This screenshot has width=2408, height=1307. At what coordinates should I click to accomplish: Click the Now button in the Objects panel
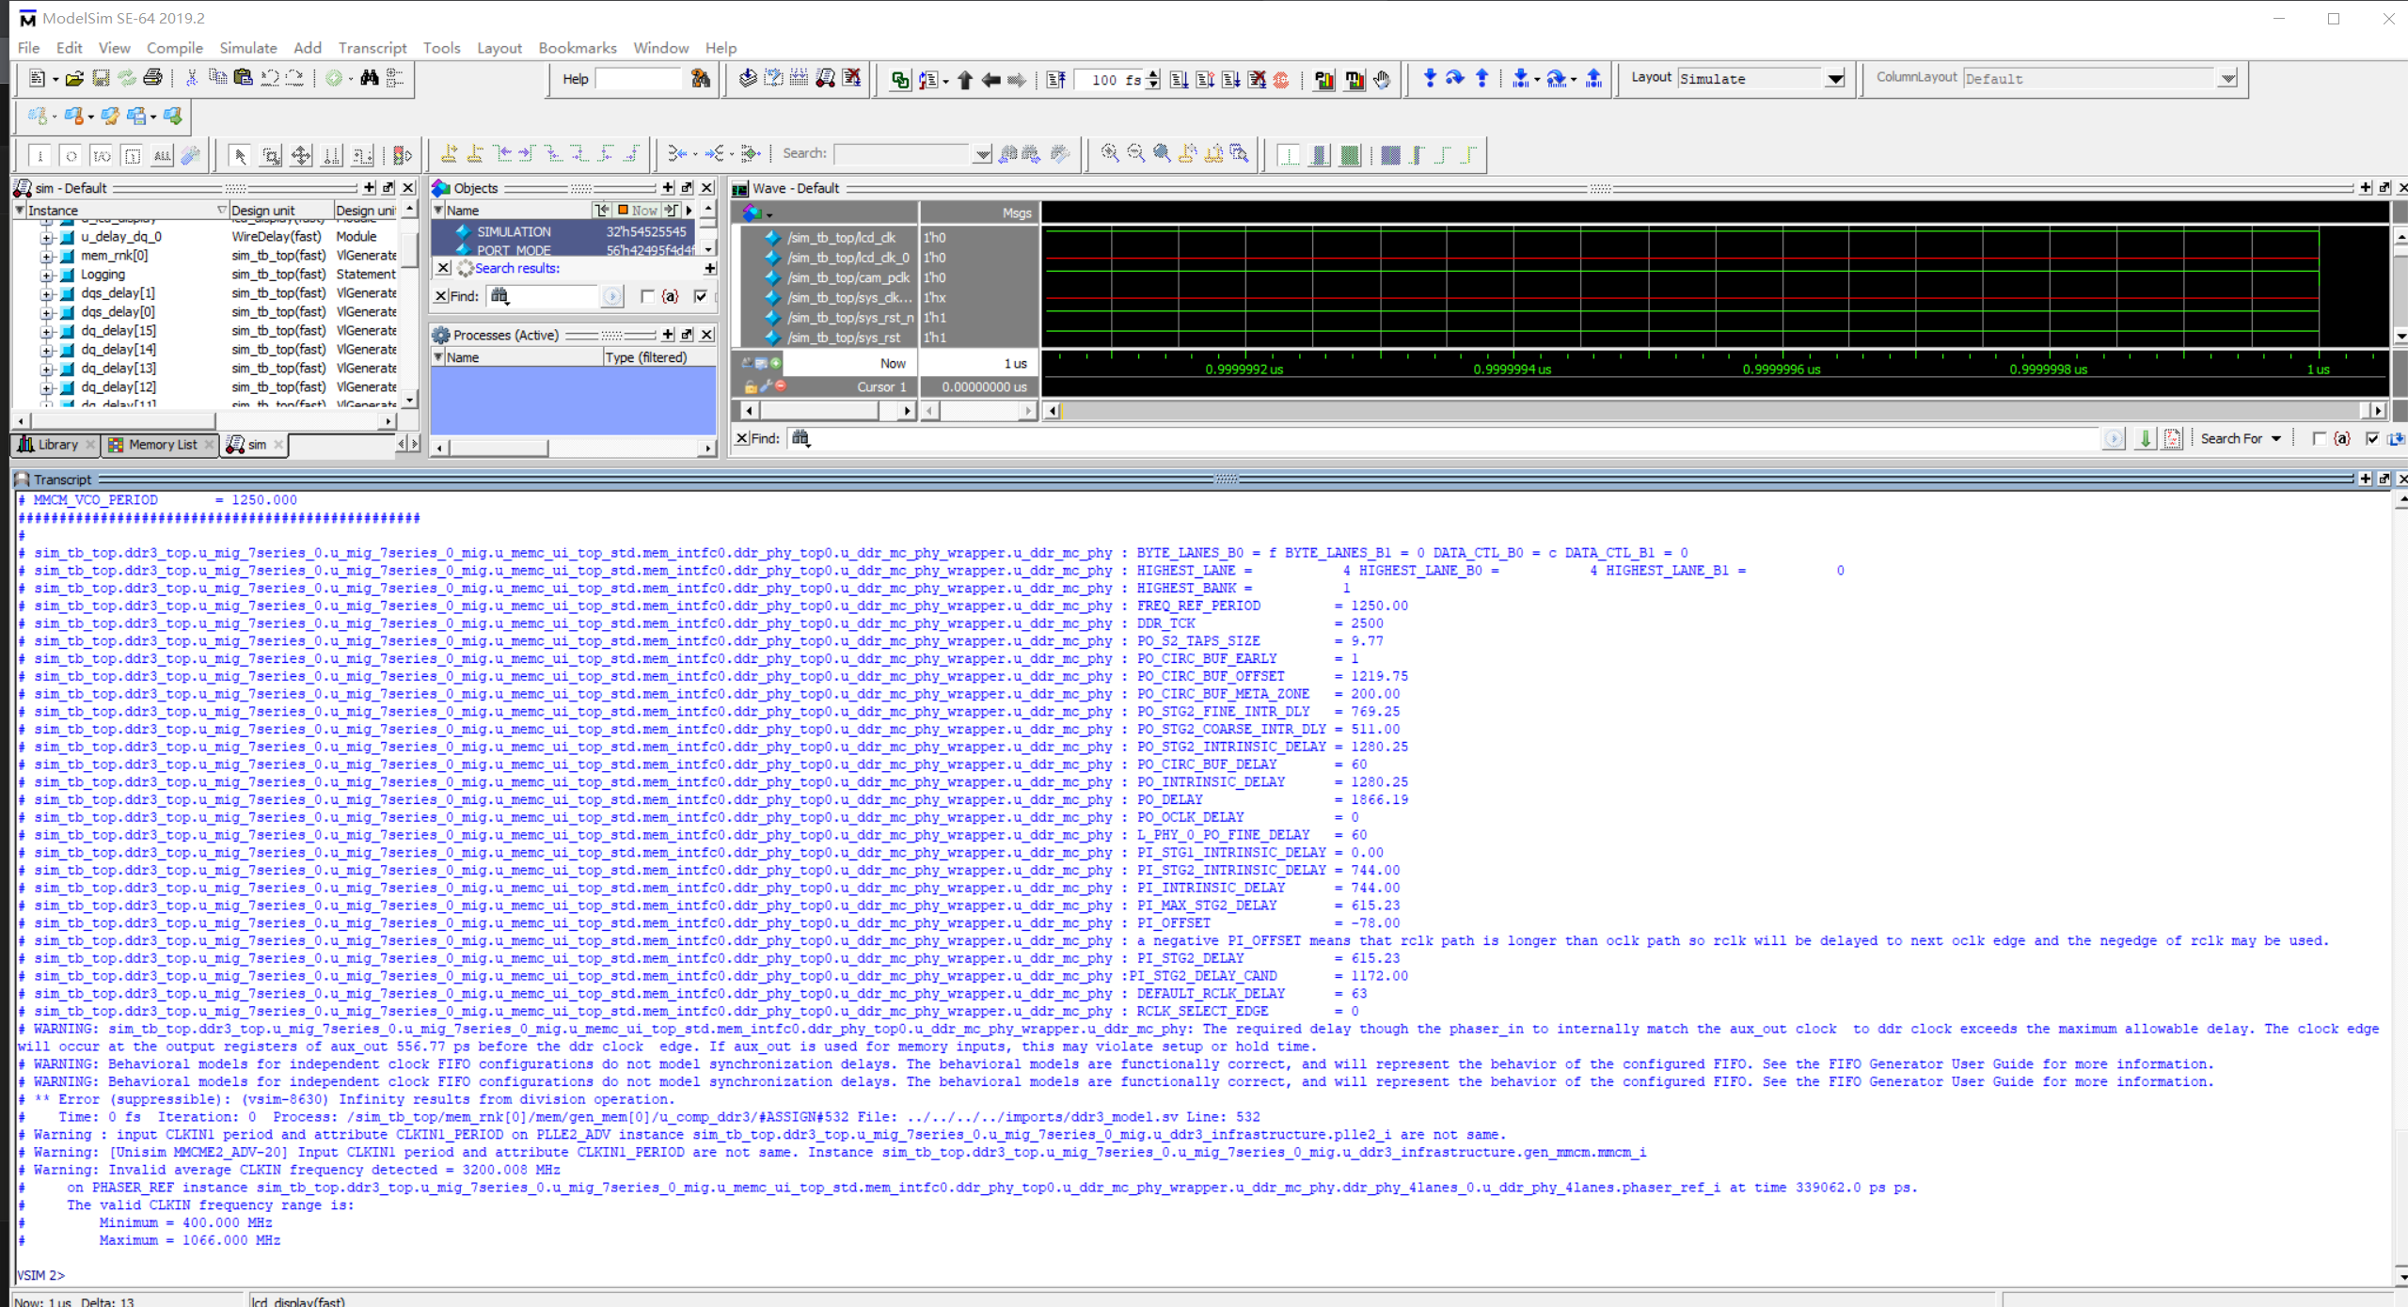pos(637,210)
